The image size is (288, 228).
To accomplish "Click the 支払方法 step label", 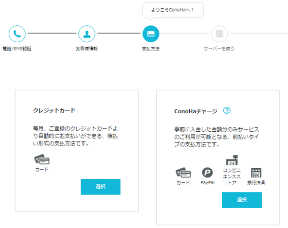I will (x=151, y=49).
